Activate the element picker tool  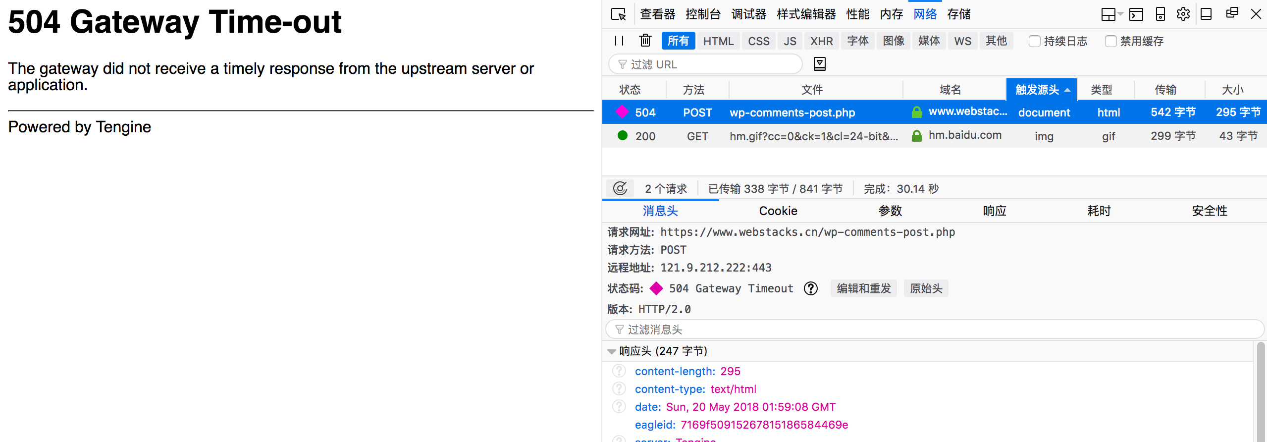[618, 14]
